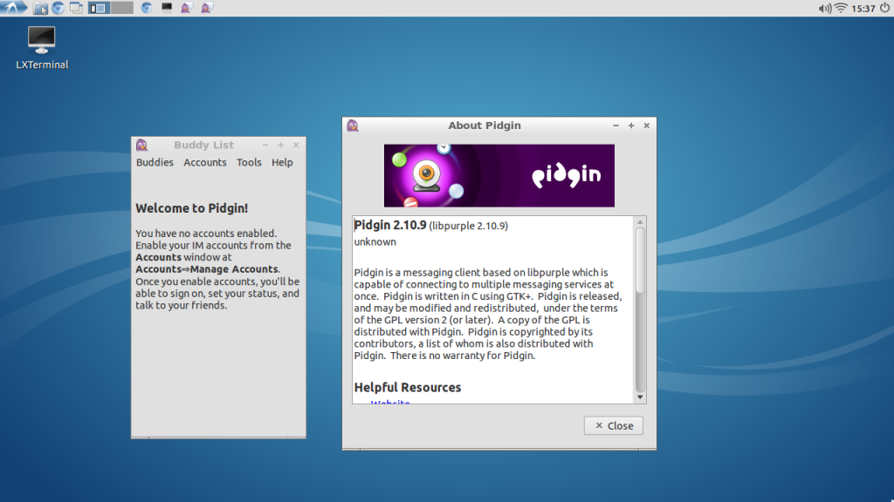Switch to the gray second workspace in pager
Image resolution: width=894 pixels, height=502 pixels.
tap(121, 8)
